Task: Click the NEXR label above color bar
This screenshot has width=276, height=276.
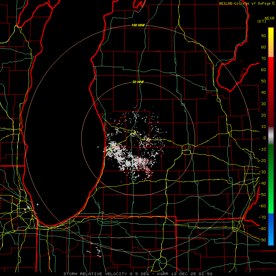Action: pyautogui.click(x=270, y=18)
